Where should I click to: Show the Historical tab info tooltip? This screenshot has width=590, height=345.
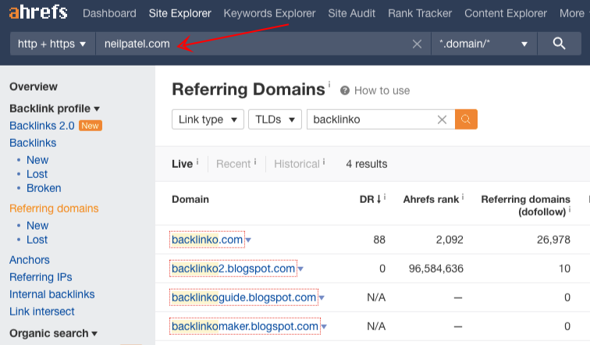324,162
